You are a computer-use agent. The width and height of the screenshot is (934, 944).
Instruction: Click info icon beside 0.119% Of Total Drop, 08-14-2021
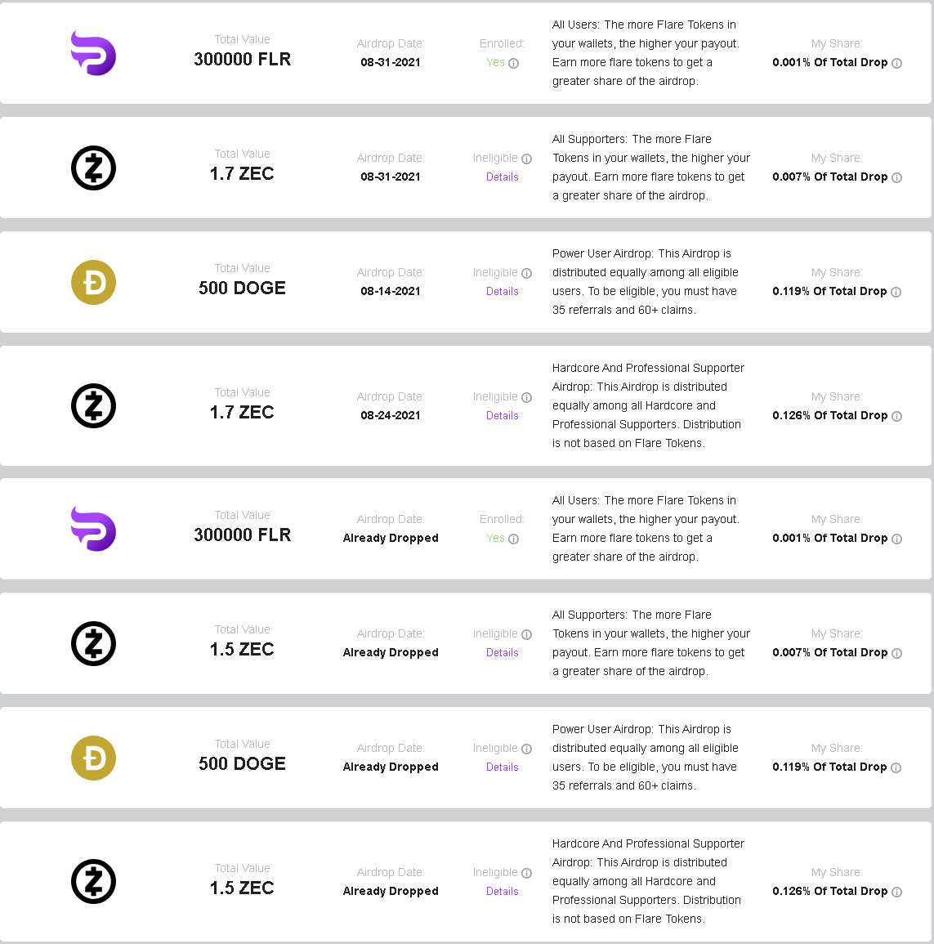point(896,292)
